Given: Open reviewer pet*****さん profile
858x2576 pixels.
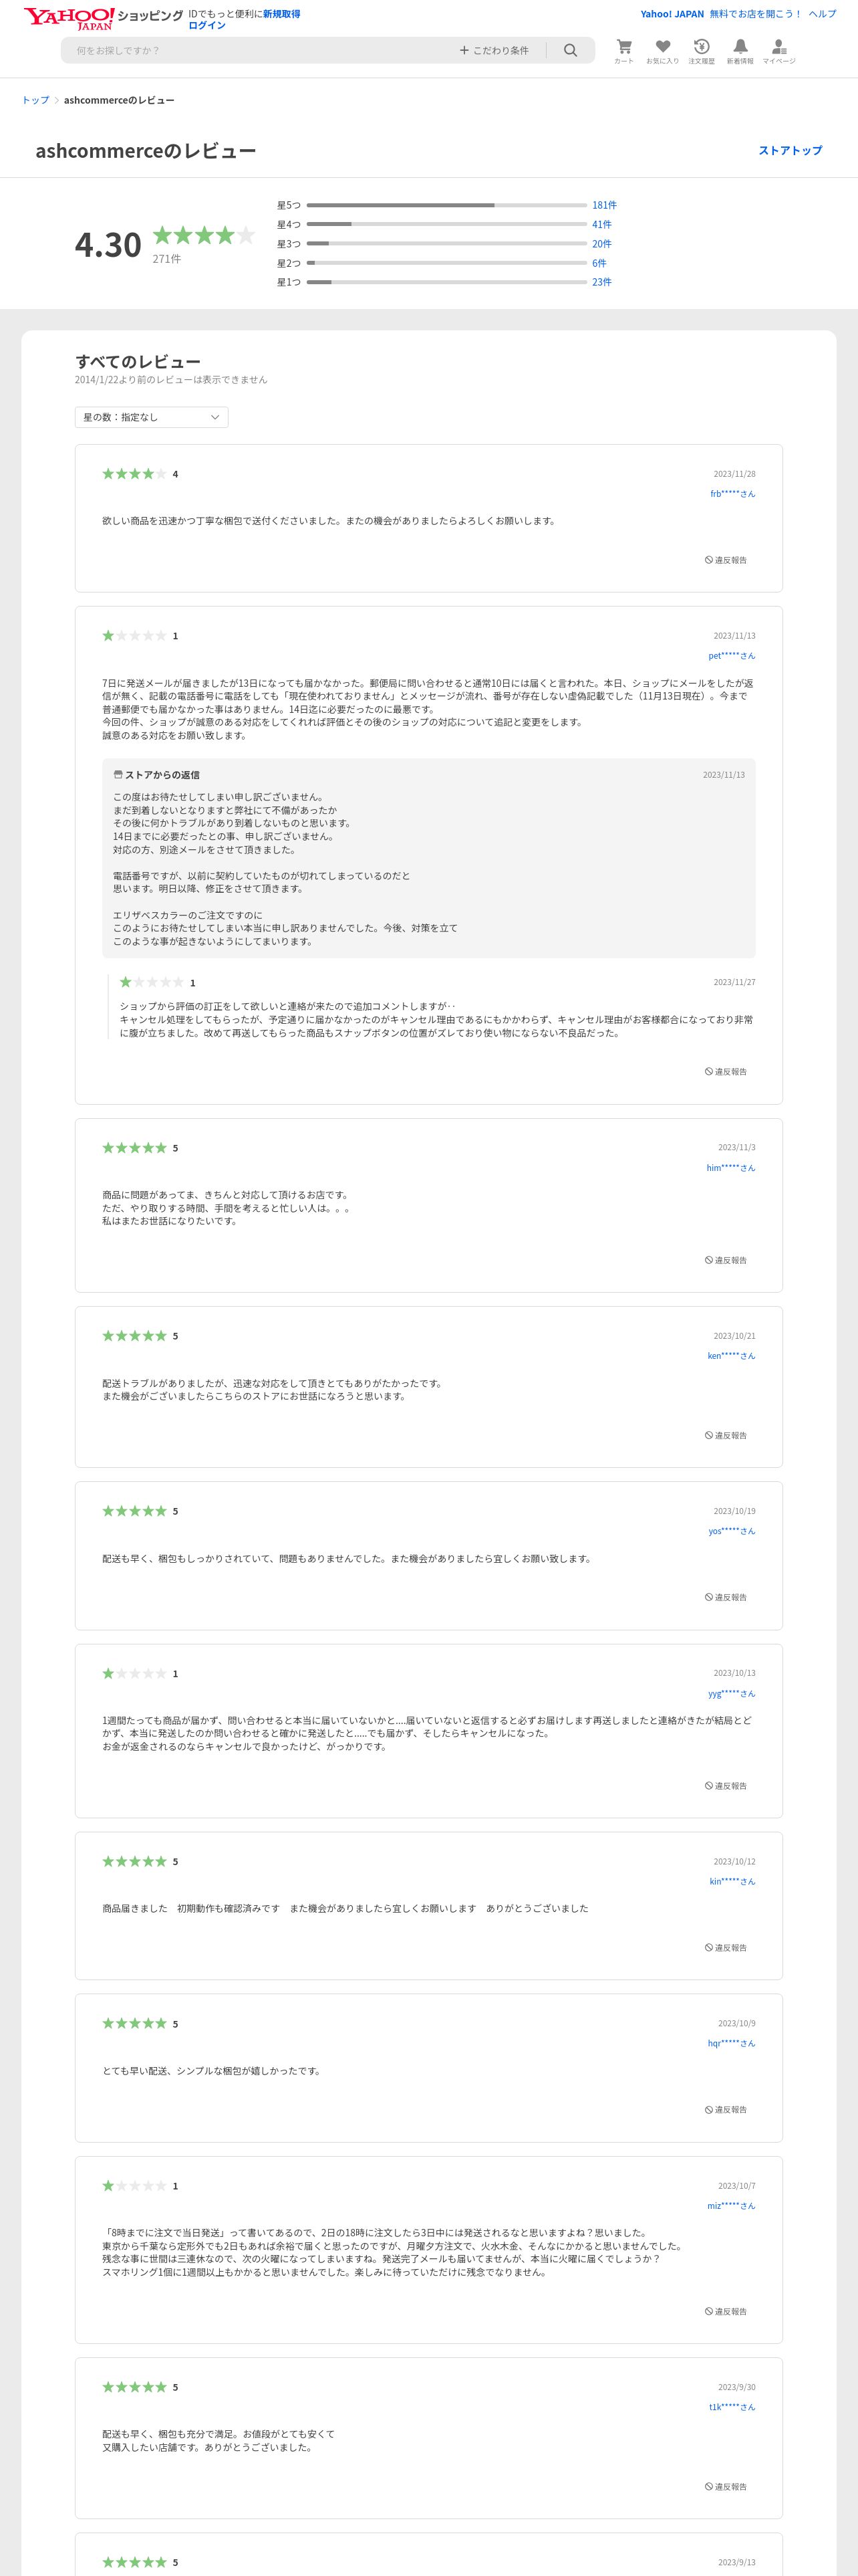Looking at the screenshot, I should [731, 656].
